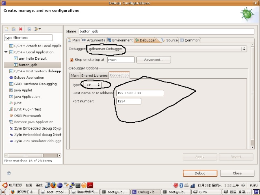Switch to the top-level Main tab
This screenshot has width=260, height=195.
tap(74, 40)
